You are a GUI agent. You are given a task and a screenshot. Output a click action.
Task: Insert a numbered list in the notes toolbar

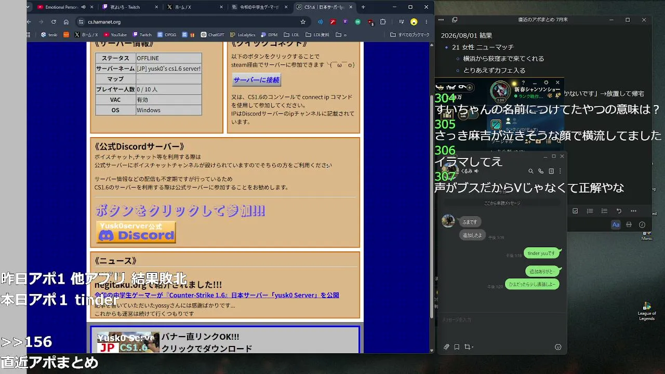(604, 211)
